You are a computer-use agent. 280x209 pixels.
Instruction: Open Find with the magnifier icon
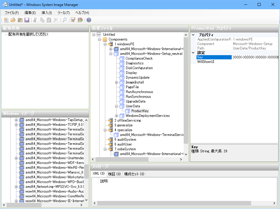point(65,20)
